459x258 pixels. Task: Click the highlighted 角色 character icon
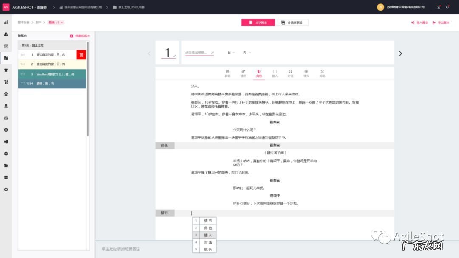(x=259, y=72)
